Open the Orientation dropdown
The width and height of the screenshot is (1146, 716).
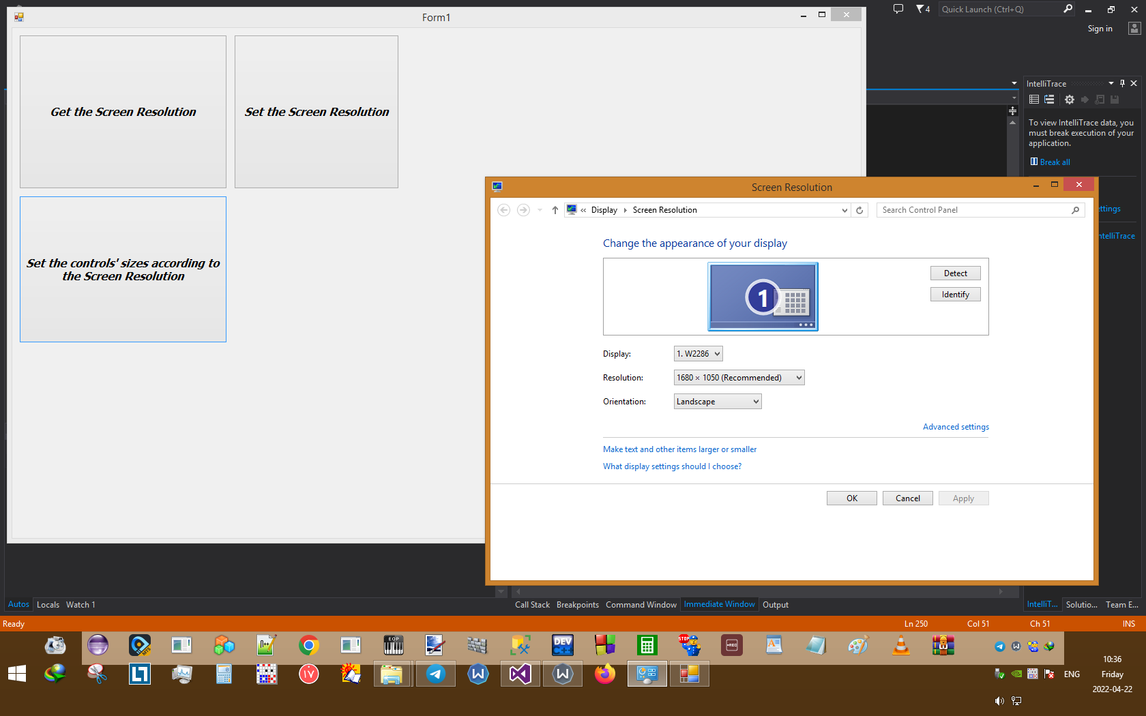point(718,402)
